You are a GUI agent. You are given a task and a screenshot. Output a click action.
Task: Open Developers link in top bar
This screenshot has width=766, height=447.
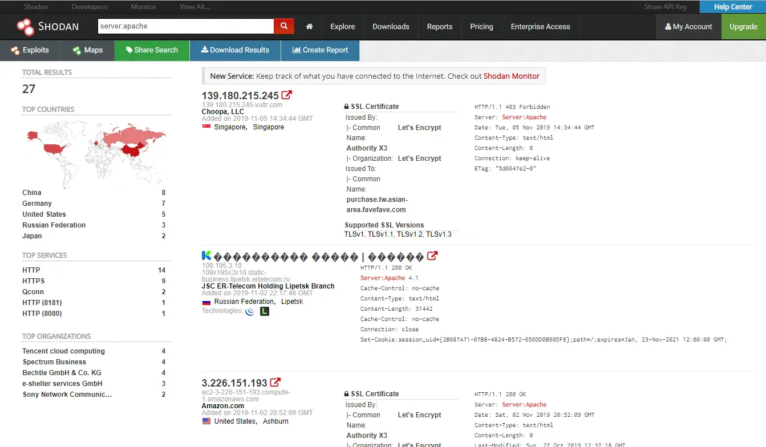click(x=90, y=7)
